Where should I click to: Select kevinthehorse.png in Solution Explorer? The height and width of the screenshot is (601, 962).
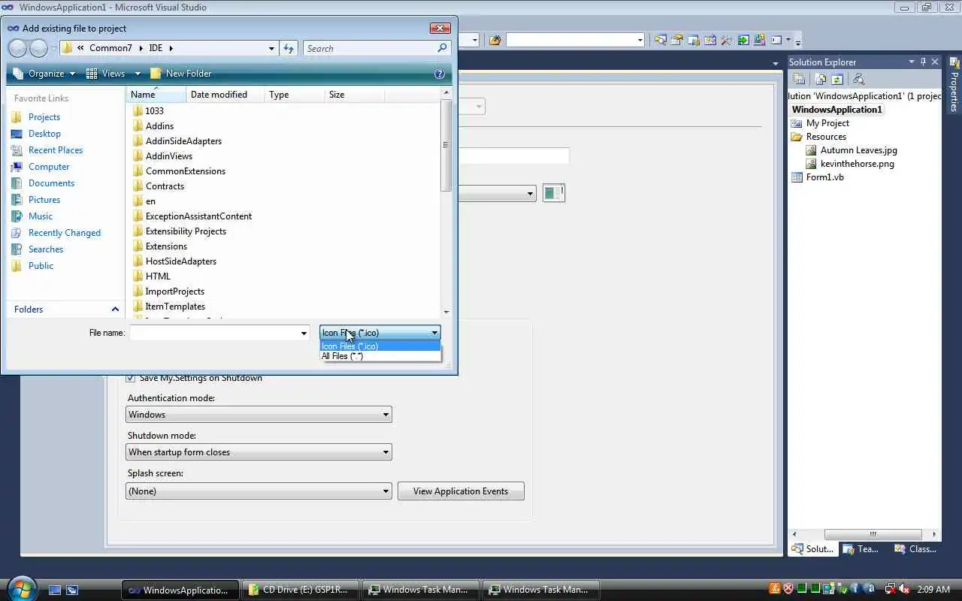coord(857,164)
